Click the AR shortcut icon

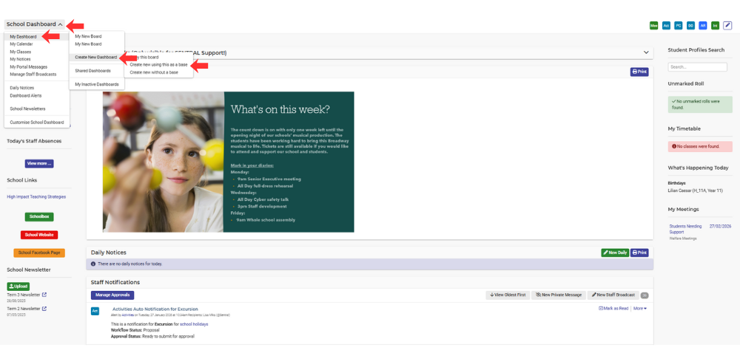click(x=703, y=25)
